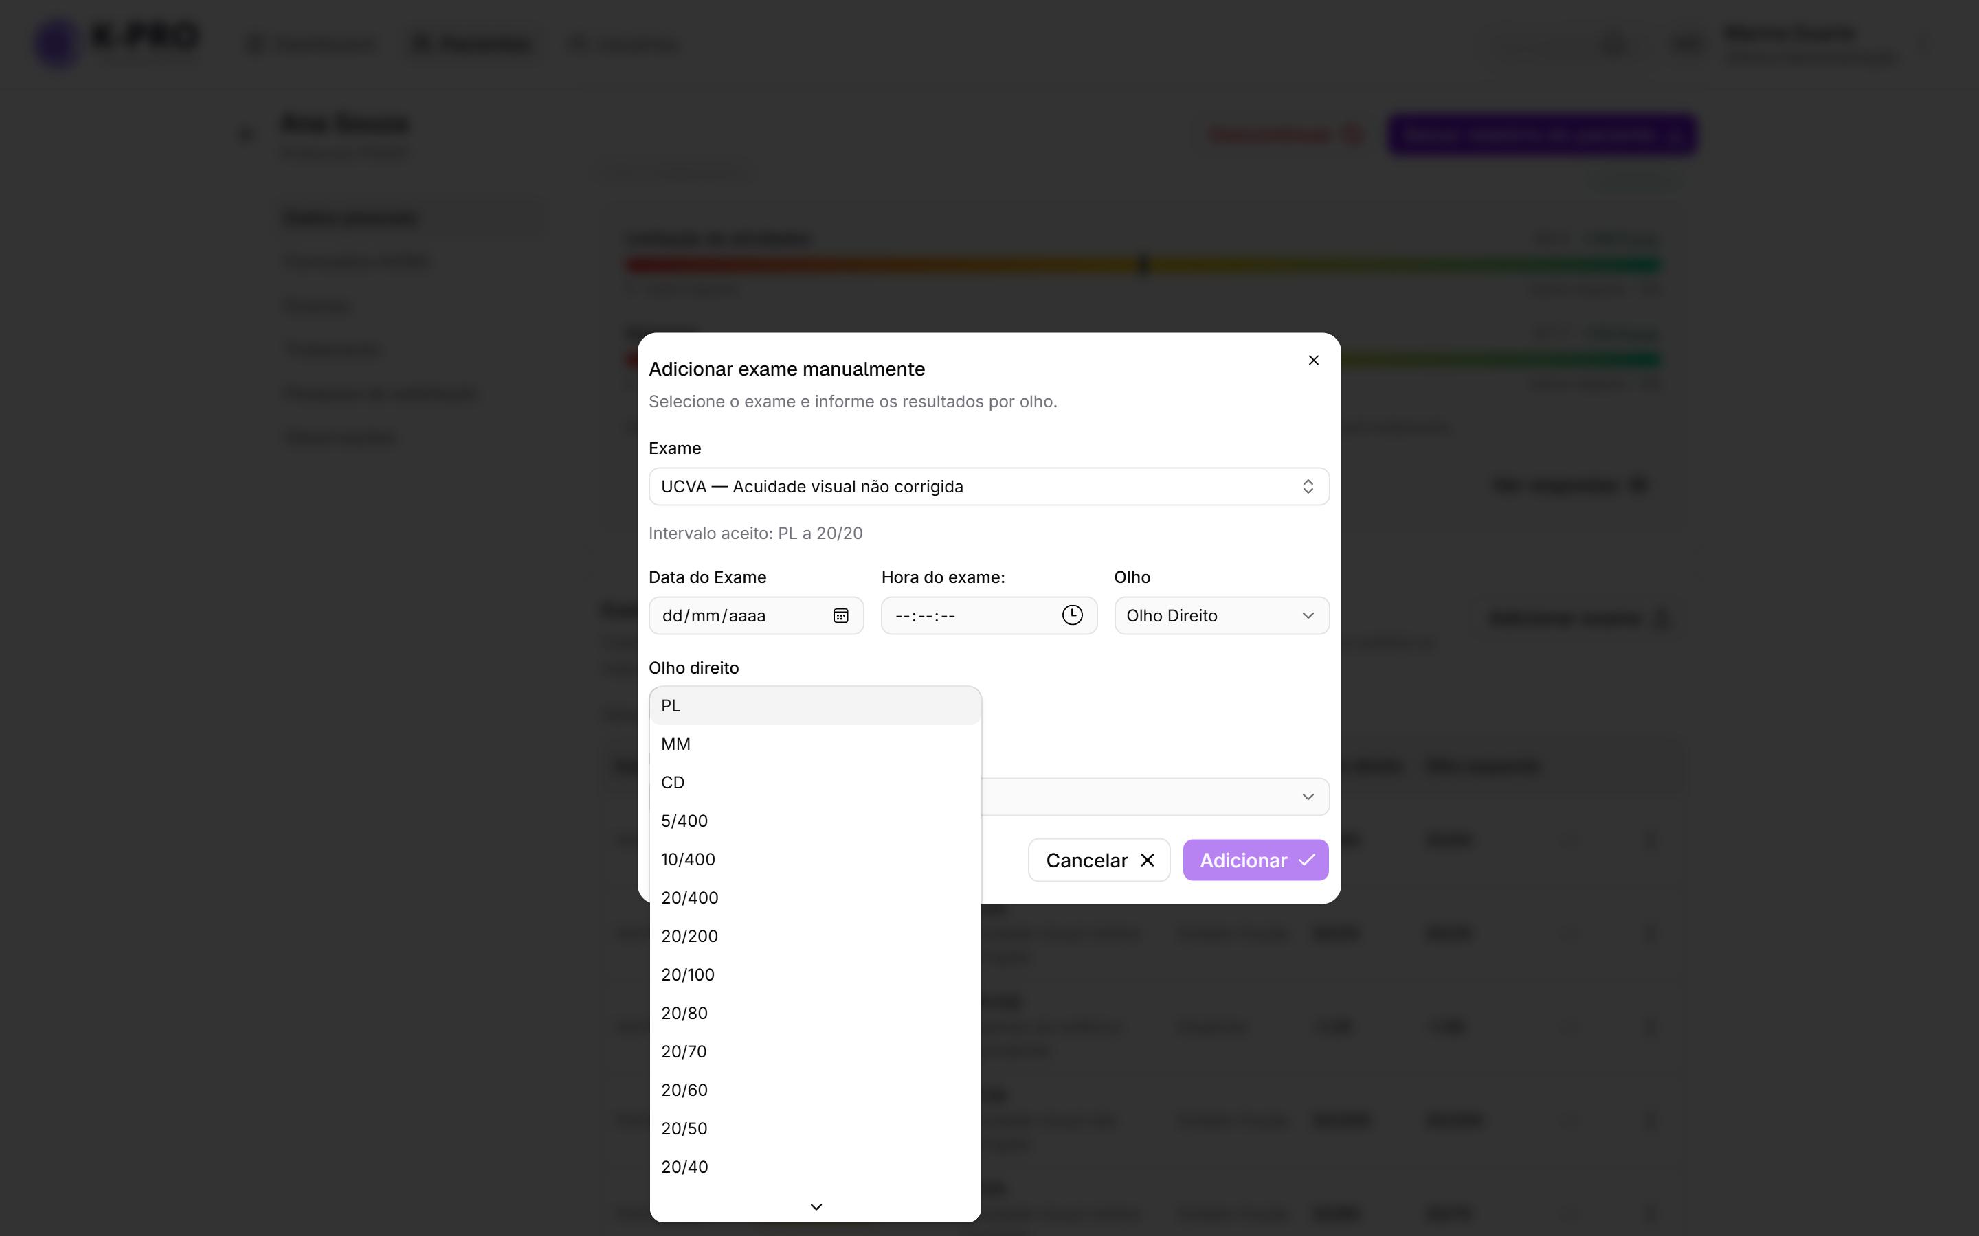Select 20/400 from the list

click(816, 897)
